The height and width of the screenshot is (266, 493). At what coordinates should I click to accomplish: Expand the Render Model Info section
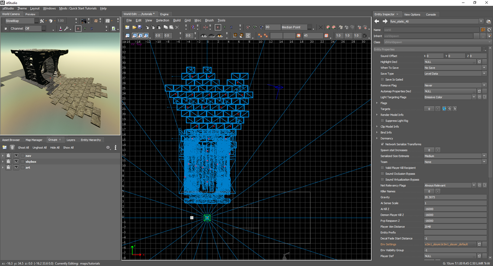click(x=377, y=115)
